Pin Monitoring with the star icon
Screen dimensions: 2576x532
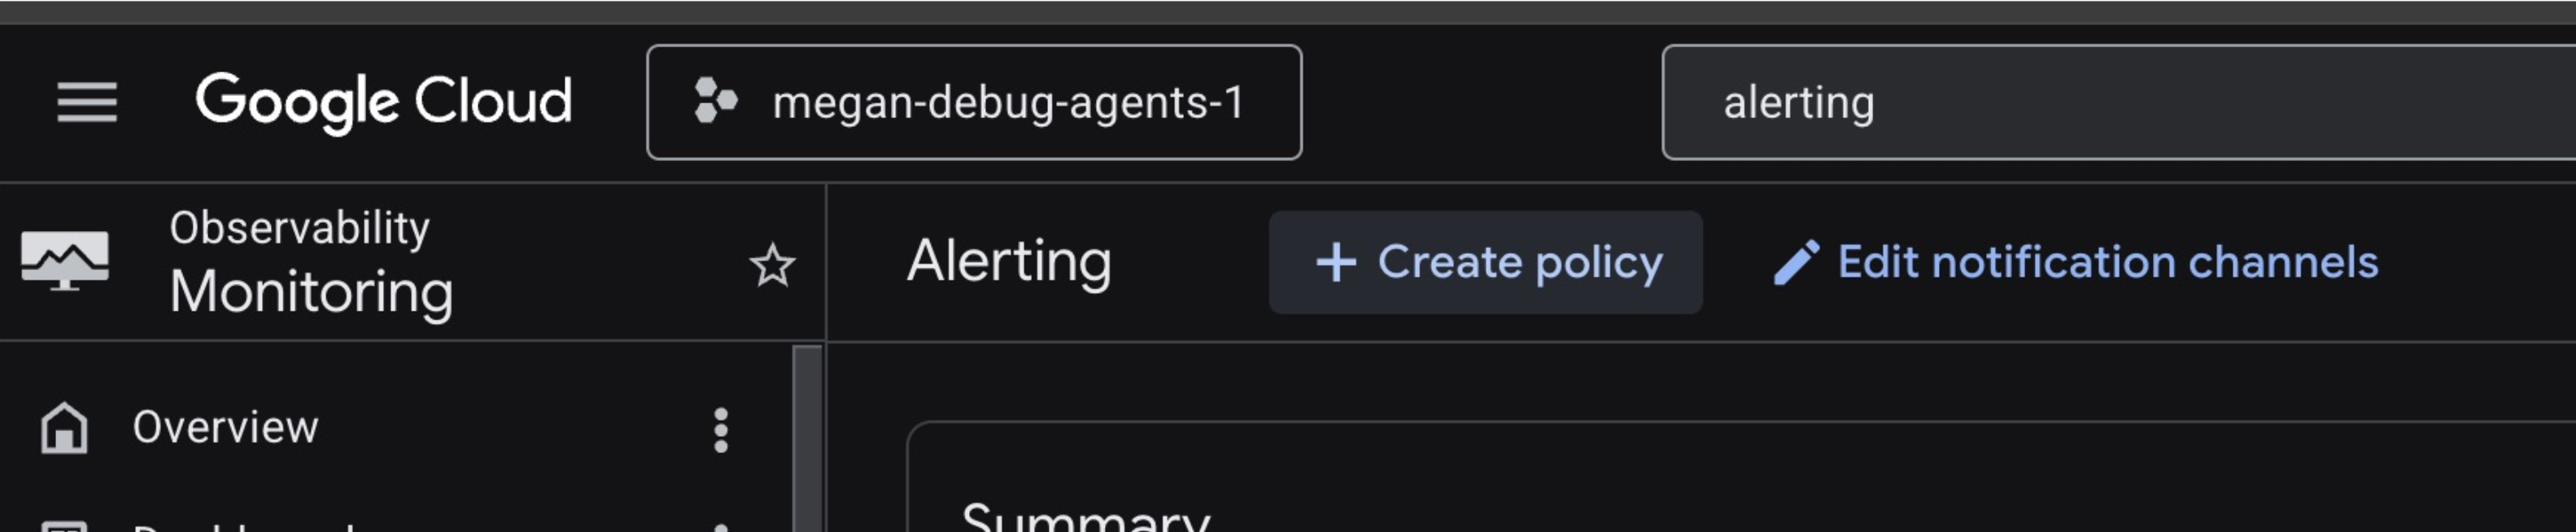coord(772,266)
